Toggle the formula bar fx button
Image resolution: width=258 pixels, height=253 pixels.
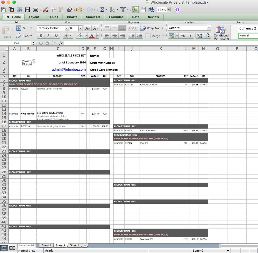pos(135,9)
